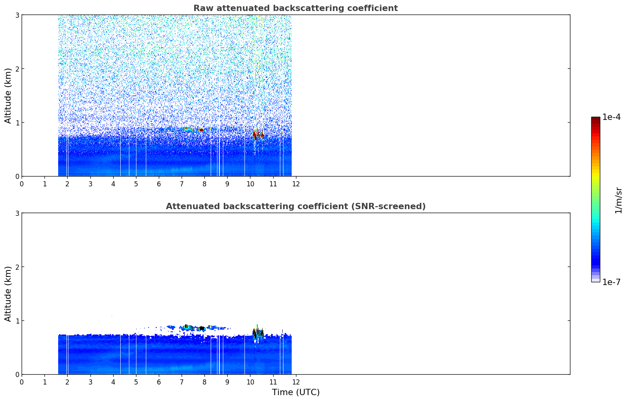Select the 6 tick on bottom plot's time axis
Screen dimensions: 627x401
pyautogui.click(x=159, y=382)
